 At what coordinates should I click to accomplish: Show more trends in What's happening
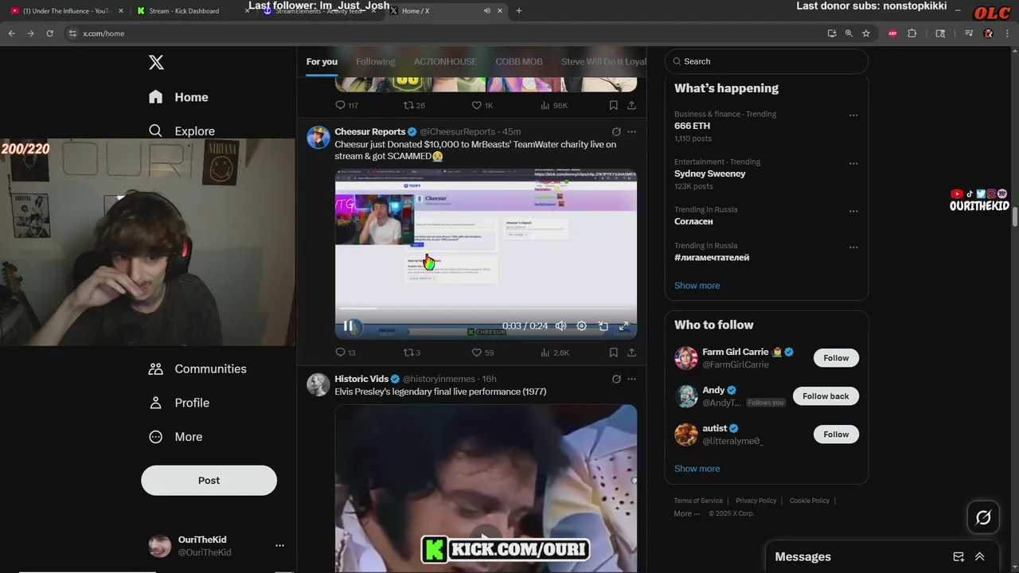pos(697,286)
